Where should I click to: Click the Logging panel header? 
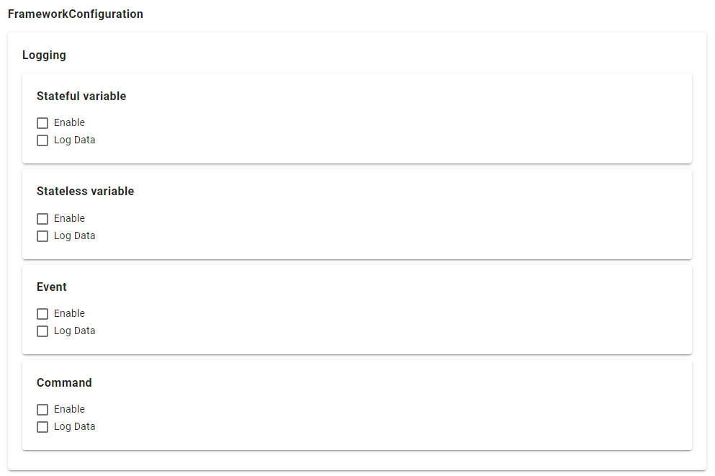44,55
